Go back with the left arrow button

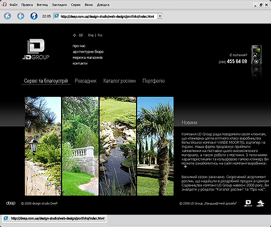tap(21, 16)
